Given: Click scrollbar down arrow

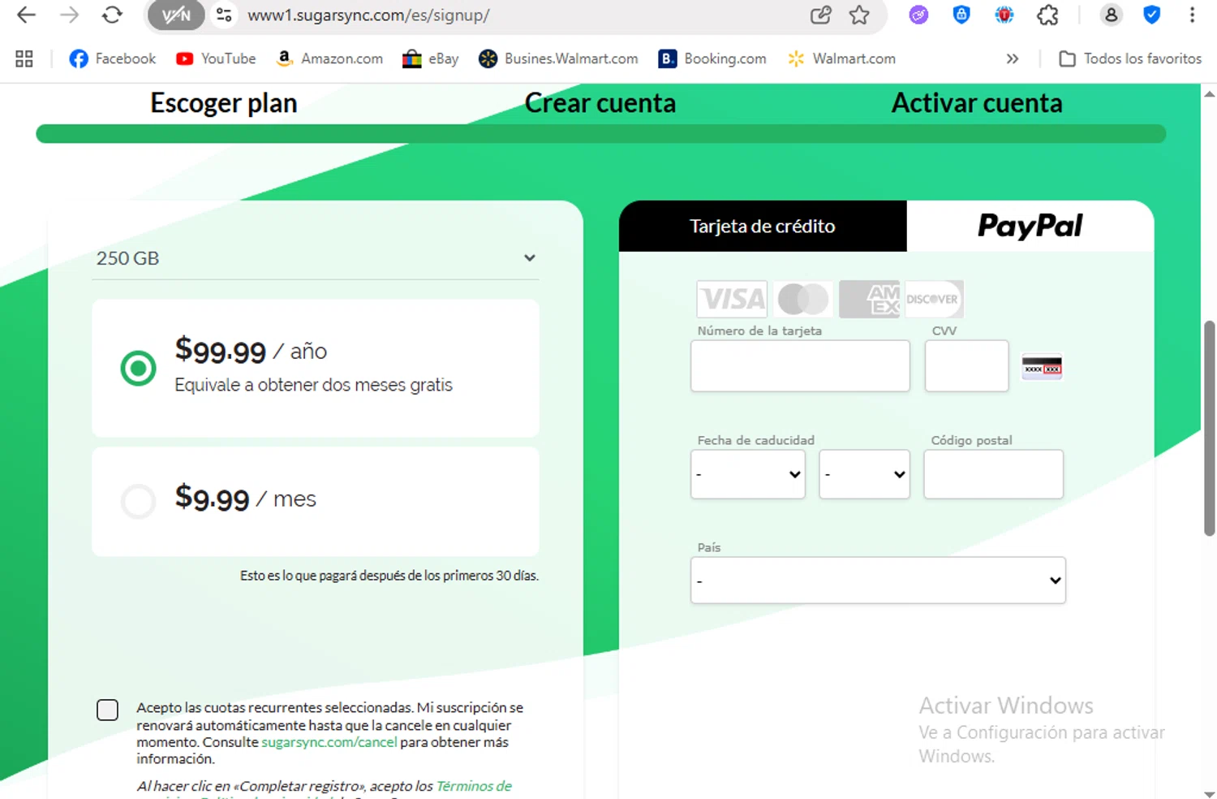Looking at the screenshot, I should (1209, 793).
